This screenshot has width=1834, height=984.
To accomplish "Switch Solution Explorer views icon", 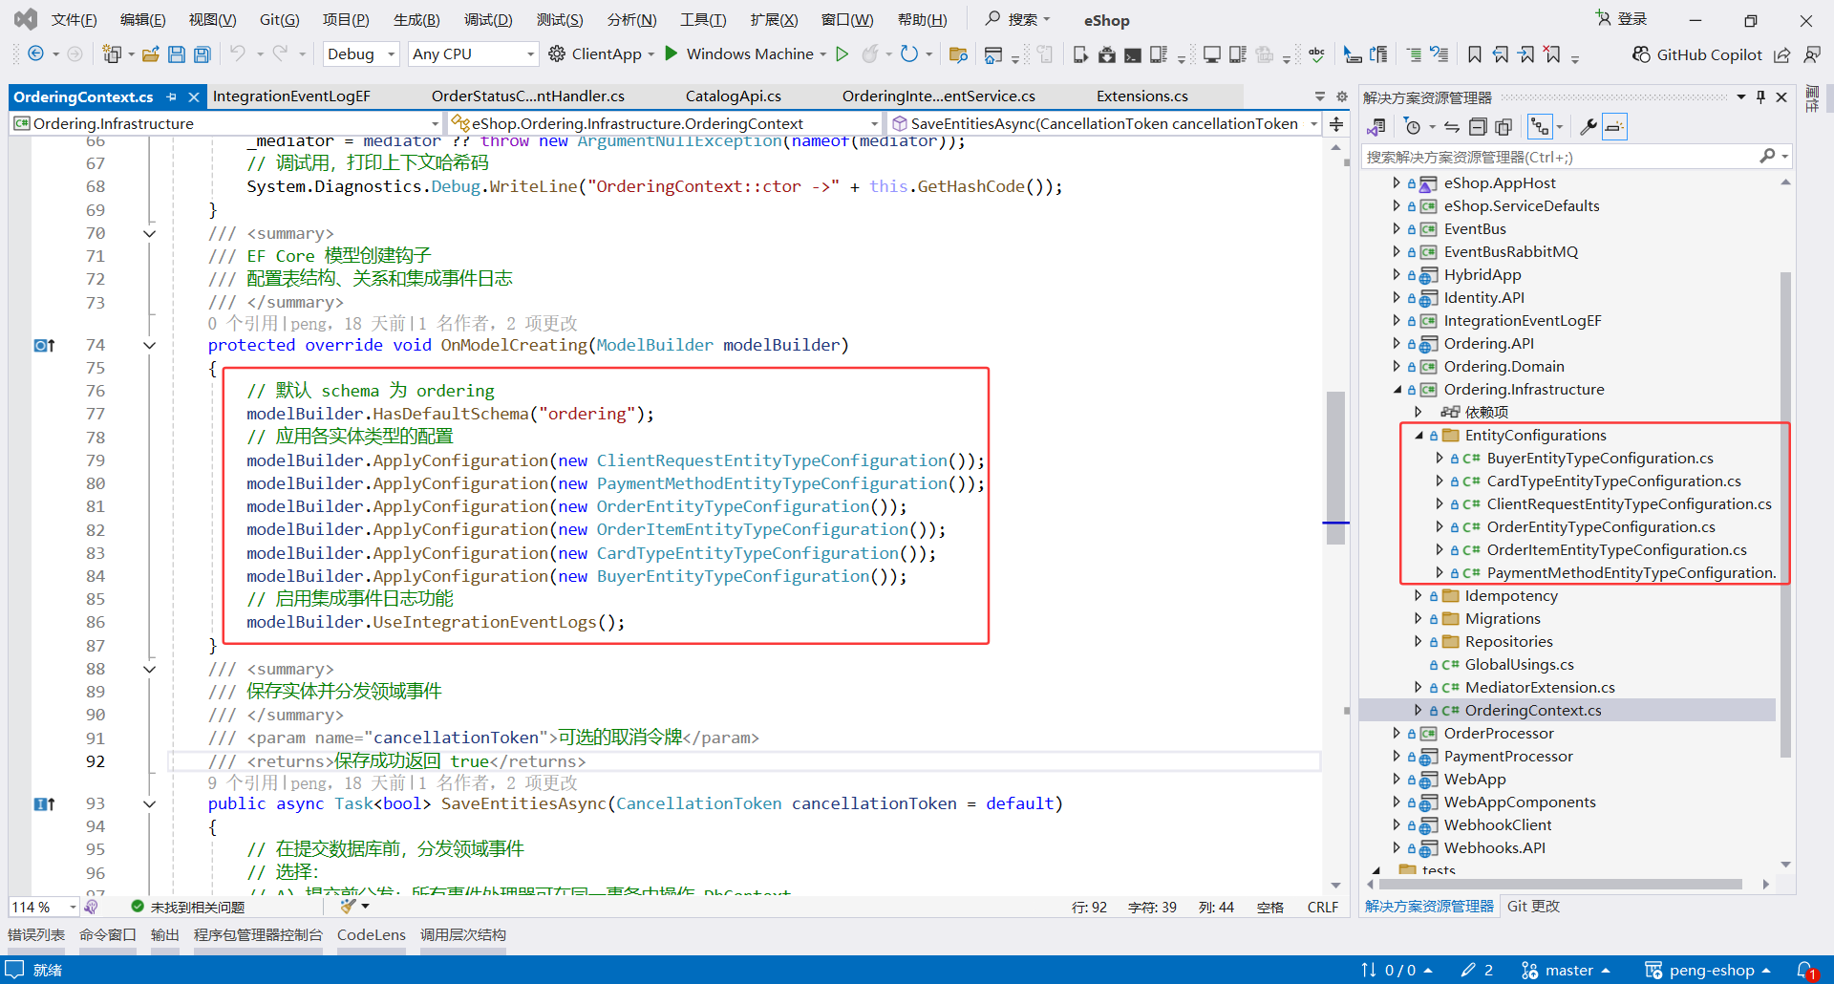I will tap(1376, 126).
